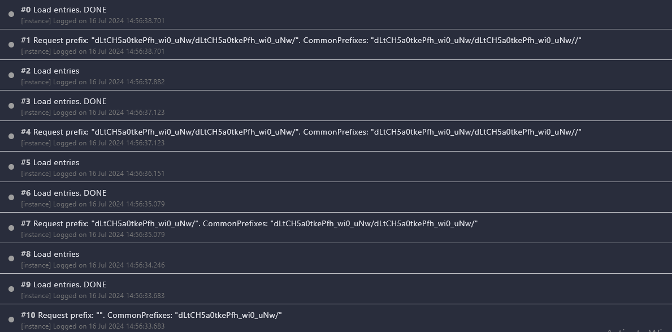The width and height of the screenshot is (672, 332).
Task: Click timestamp 14:56:37.882 under entry #2
Action: tap(145, 82)
